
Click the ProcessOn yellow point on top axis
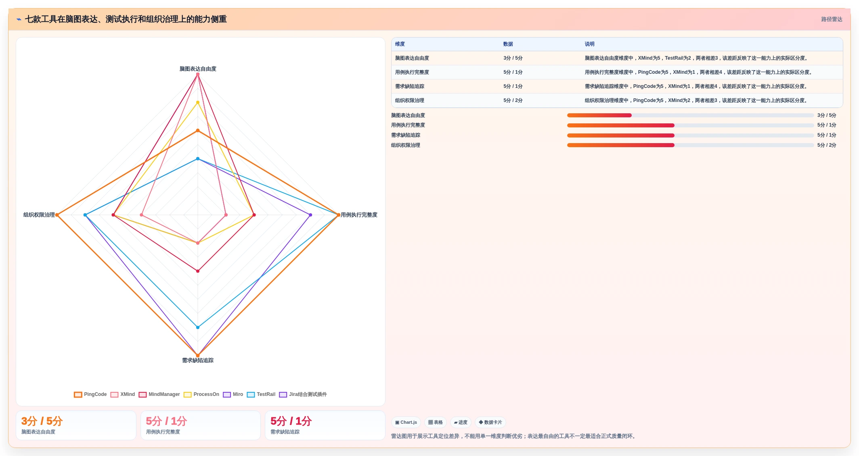point(198,102)
